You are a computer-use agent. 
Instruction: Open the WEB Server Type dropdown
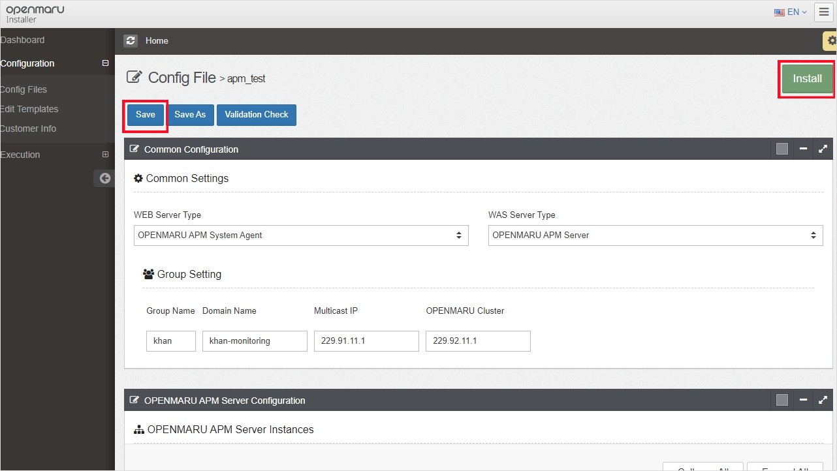click(x=301, y=235)
